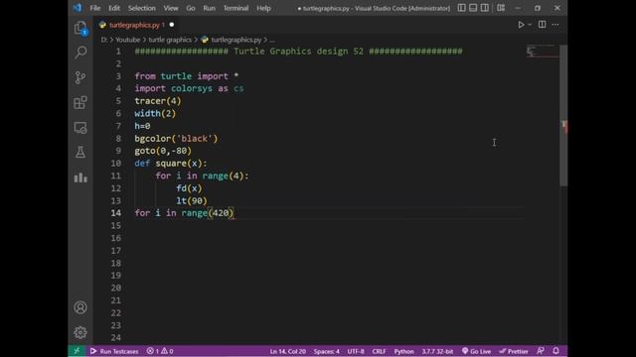The image size is (636, 357).
Task: Select interpreter 3.7.7 32-bit
Action: 437,351
